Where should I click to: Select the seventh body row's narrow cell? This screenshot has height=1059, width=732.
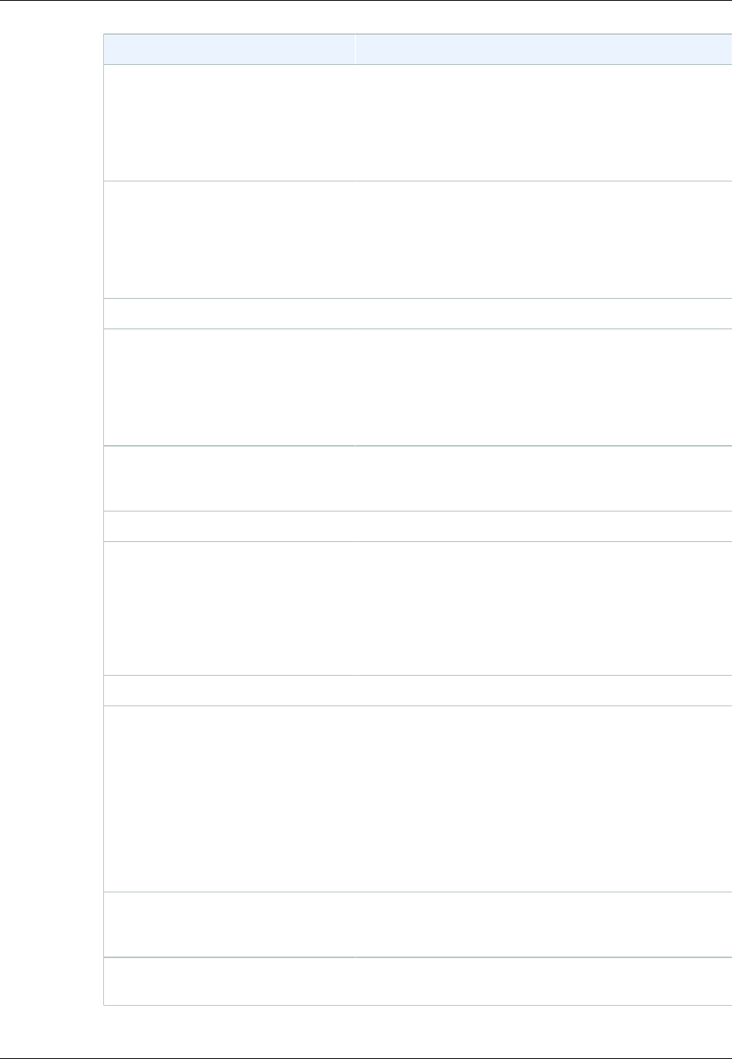point(229,608)
